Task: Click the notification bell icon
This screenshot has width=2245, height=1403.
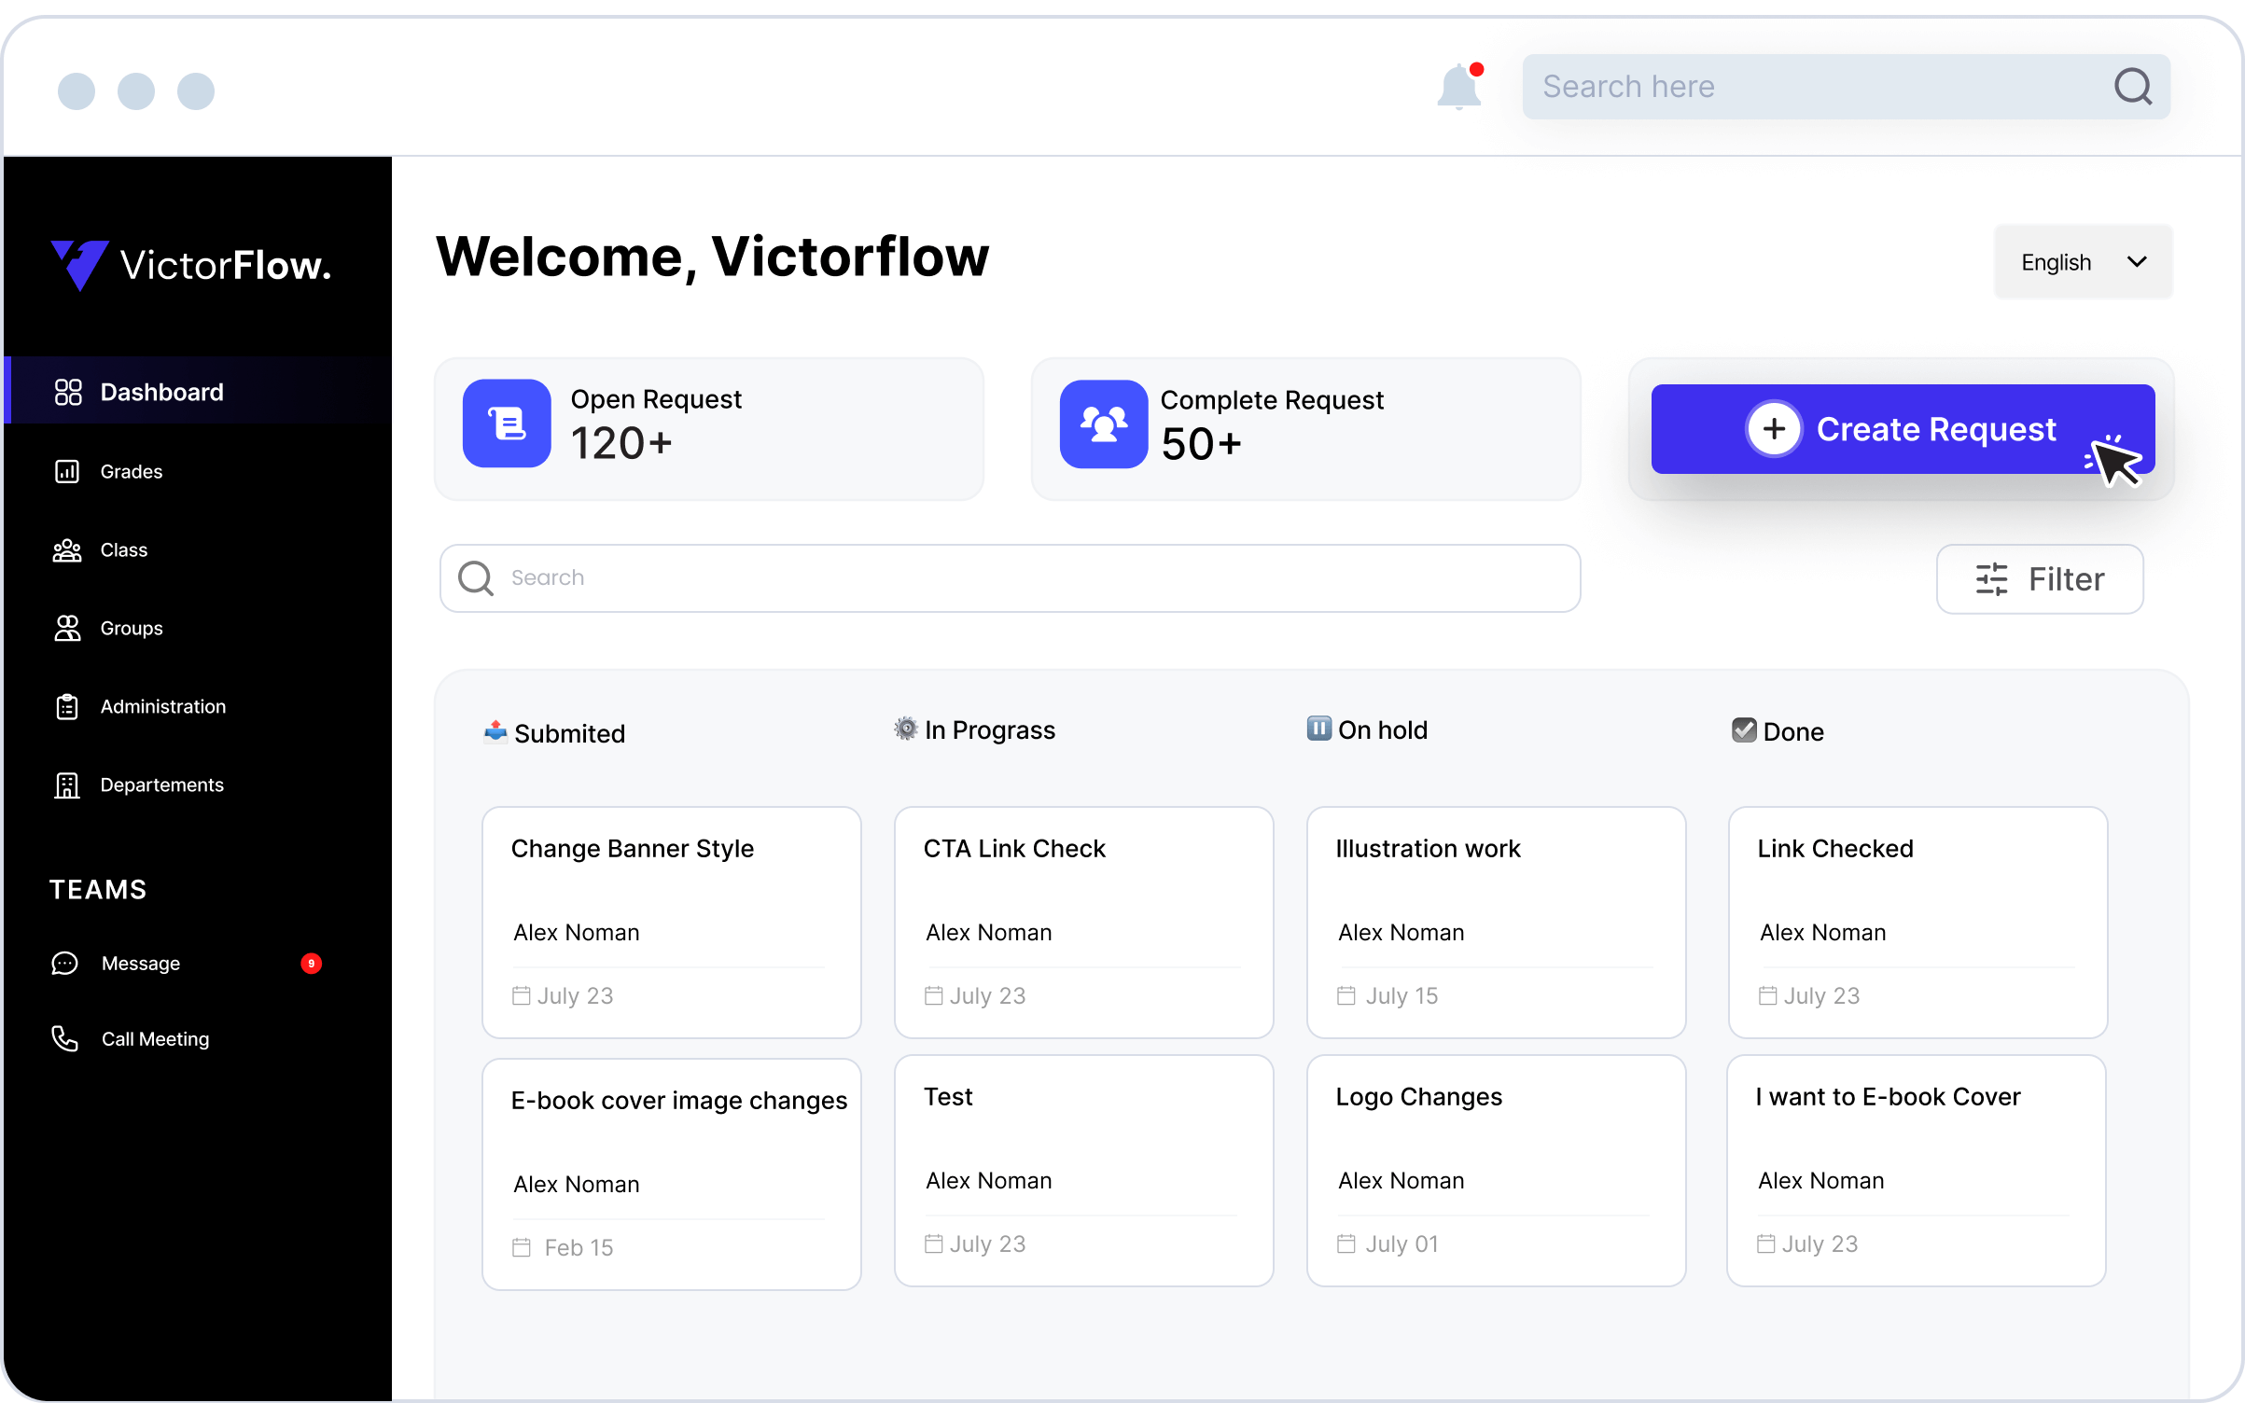Action: click(1458, 88)
